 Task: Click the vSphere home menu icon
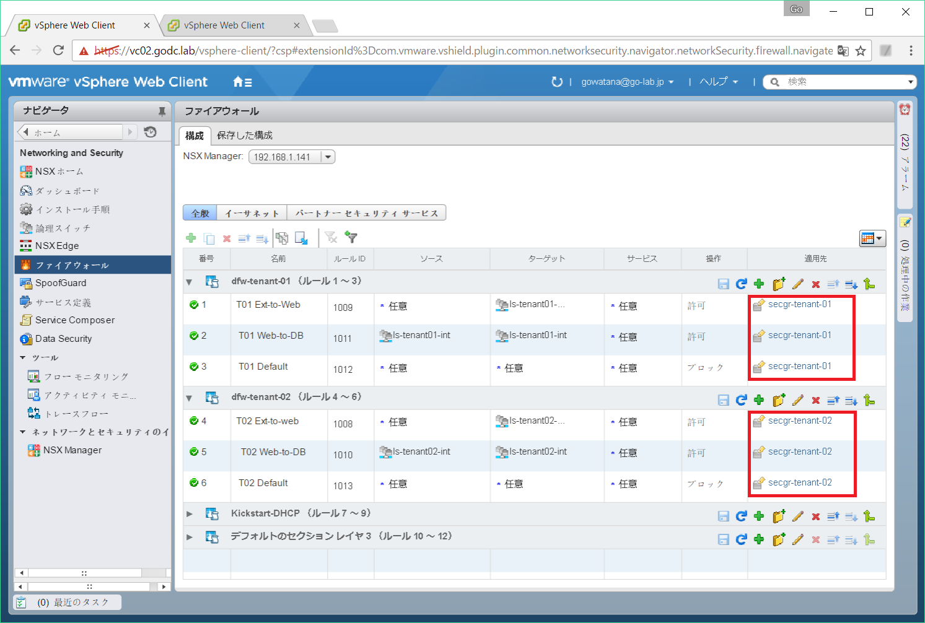(x=242, y=82)
